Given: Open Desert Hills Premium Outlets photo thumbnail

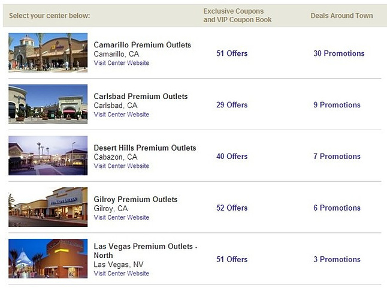Looking at the screenshot, I should [48, 155].
